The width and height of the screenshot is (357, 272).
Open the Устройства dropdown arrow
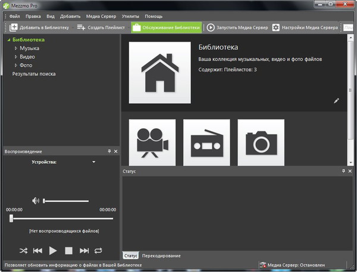[x=93, y=162]
